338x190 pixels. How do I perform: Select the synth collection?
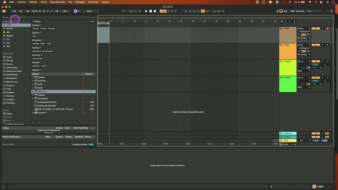coord(16,25)
